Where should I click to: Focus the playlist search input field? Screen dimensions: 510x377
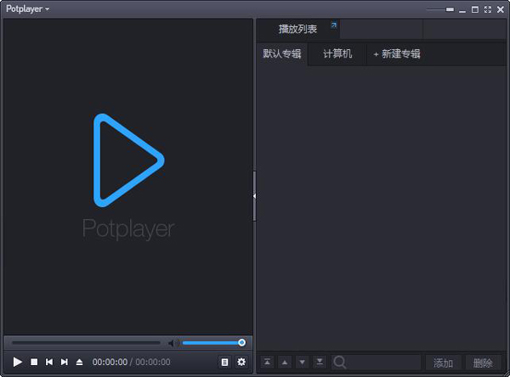pos(377,362)
